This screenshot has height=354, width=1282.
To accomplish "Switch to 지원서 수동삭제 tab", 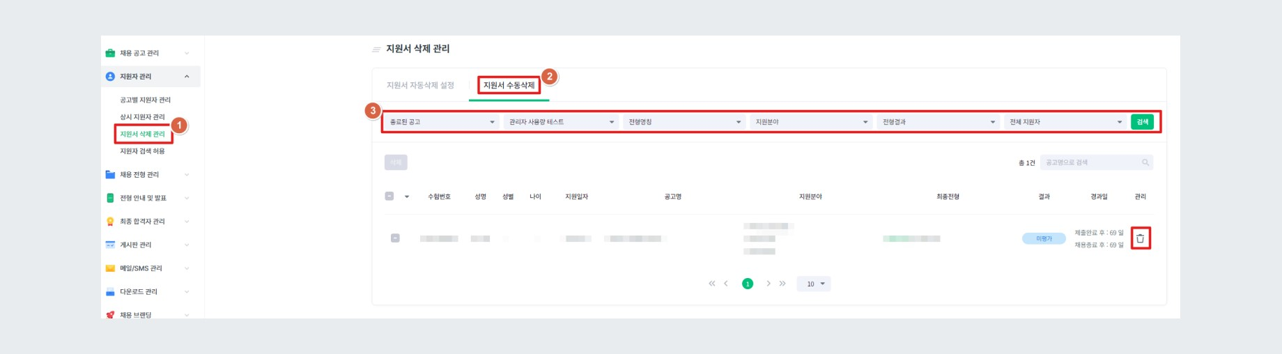I will (509, 85).
